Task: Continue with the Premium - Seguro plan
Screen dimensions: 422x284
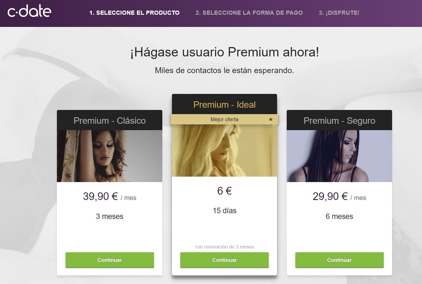Action: click(339, 260)
